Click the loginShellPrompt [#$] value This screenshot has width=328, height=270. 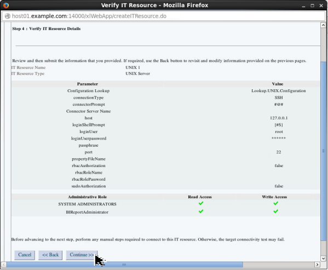pos(279,125)
